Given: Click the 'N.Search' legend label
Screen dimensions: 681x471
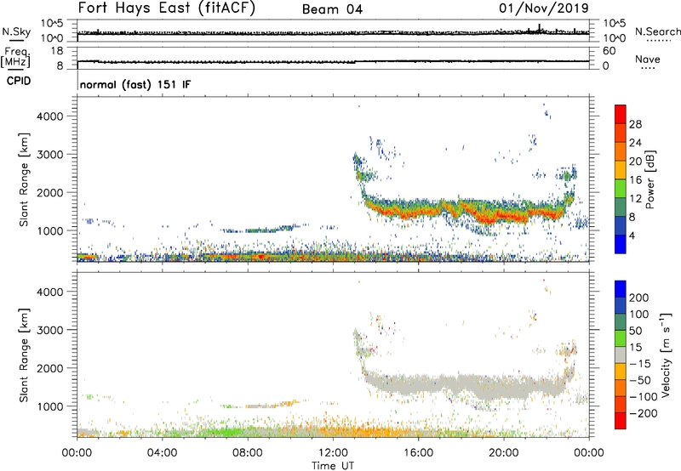Looking at the screenshot, I should pos(657,31).
